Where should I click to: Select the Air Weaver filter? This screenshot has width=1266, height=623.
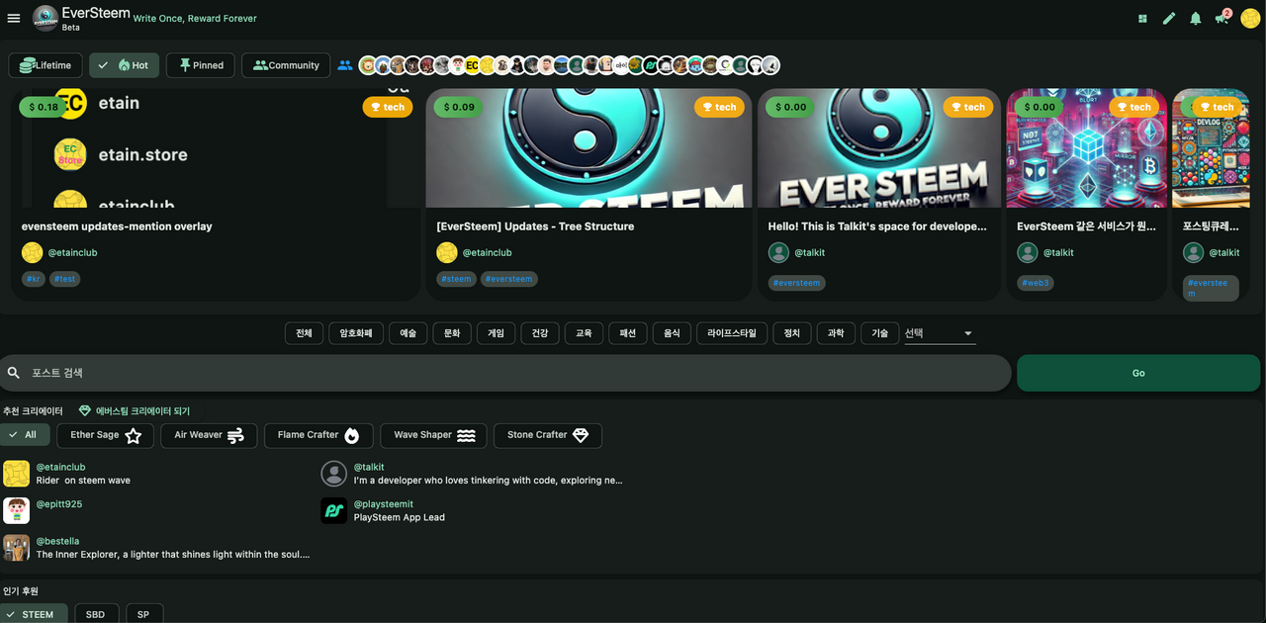click(209, 435)
